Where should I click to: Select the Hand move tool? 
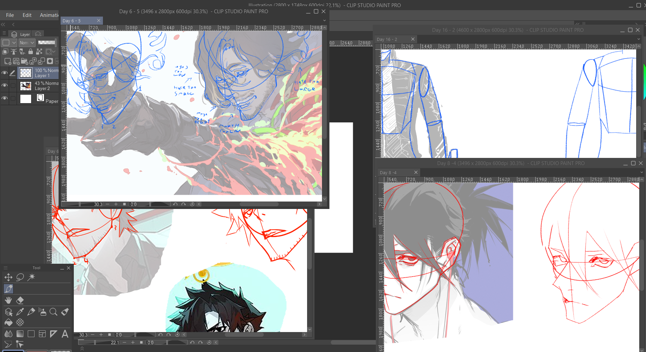8,300
